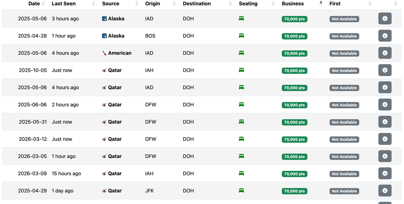Open info button for 2025-04-28 BOS flight
Viewport: 404px width, 204px height.
click(x=385, y=36)
